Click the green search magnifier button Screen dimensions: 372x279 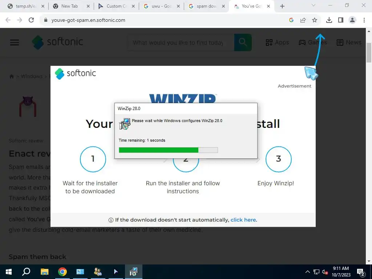pyautogui.click(x=243, y=42)
